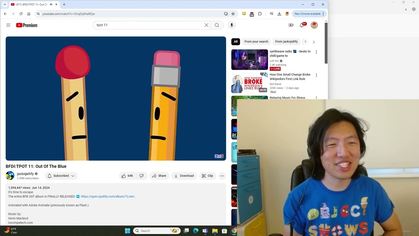Like the video with 64K likes

[x=127, y=176]
